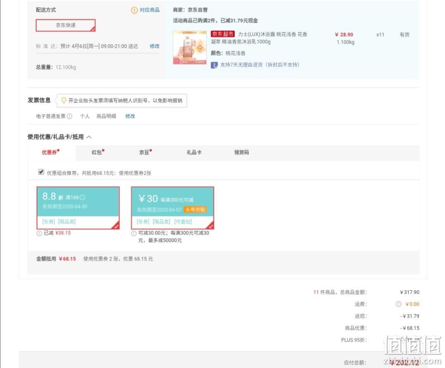The height and width of the screenshot is (368, 445).
Task: Click the ¥317.90 total goods amount
Action: click(410, 292)
